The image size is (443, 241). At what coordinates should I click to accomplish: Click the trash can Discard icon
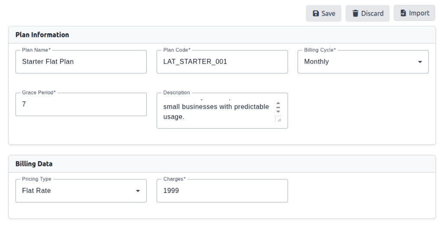pos(356,13)
